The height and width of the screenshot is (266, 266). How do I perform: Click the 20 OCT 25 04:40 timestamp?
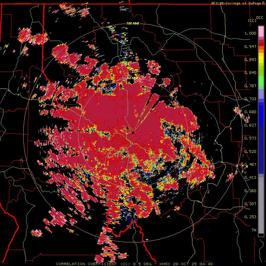[x=193, y=264]
